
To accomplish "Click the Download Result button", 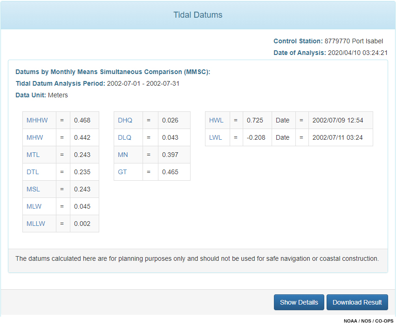I will tap(357, 302).
